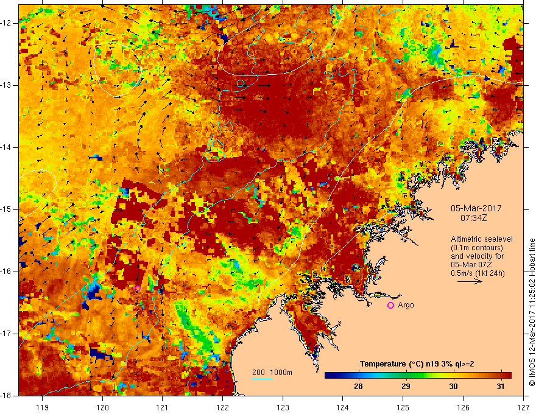The image size is (536, 414).
Task: Click the longitude axis label 121
Action: (x=163, y=407)
